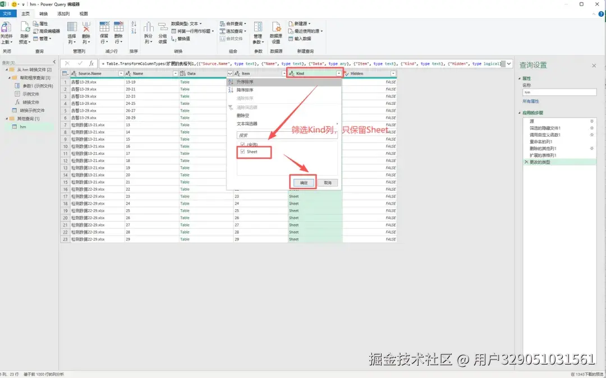Click the 分组依据 (Group By) icon

[163, 31]
